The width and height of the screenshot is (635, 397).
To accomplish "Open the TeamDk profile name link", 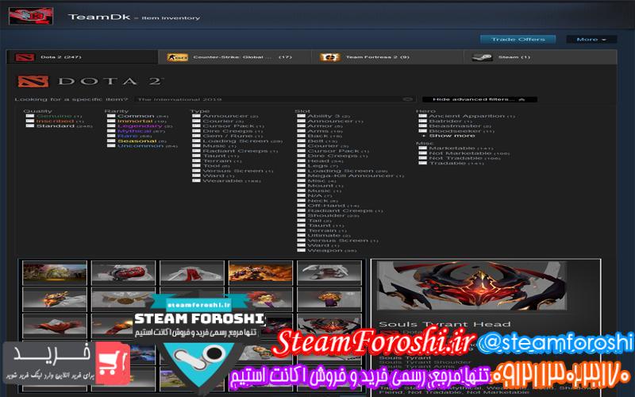I will click(86, 16).
